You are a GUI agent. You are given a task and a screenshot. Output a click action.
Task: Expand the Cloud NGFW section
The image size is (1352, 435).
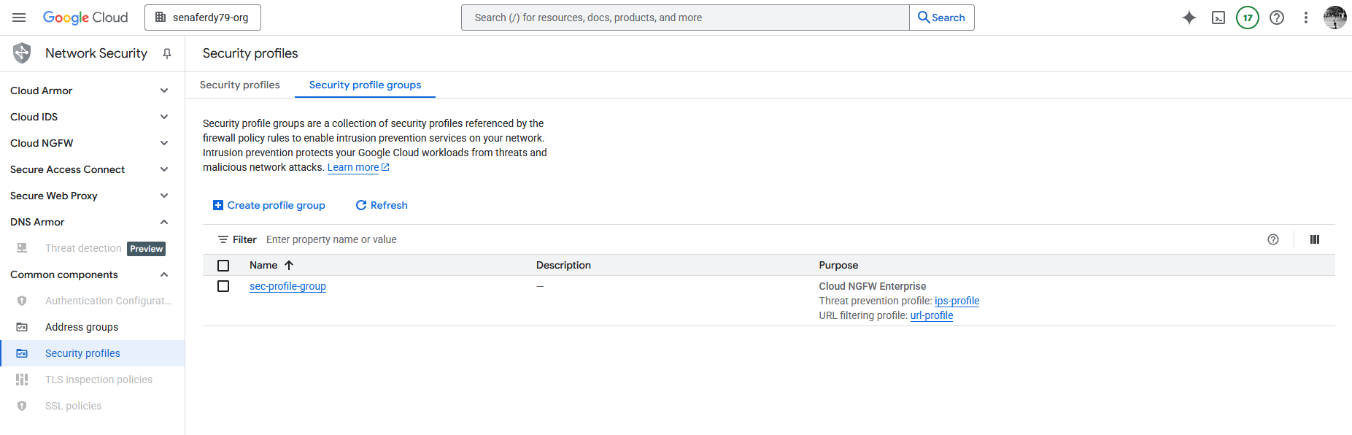164,143
